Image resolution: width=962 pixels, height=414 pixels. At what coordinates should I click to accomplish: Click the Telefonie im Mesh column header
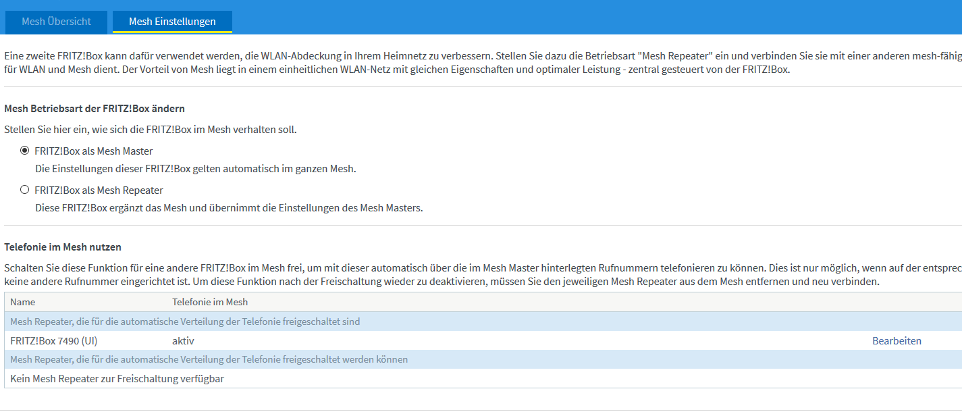point(210,302)
